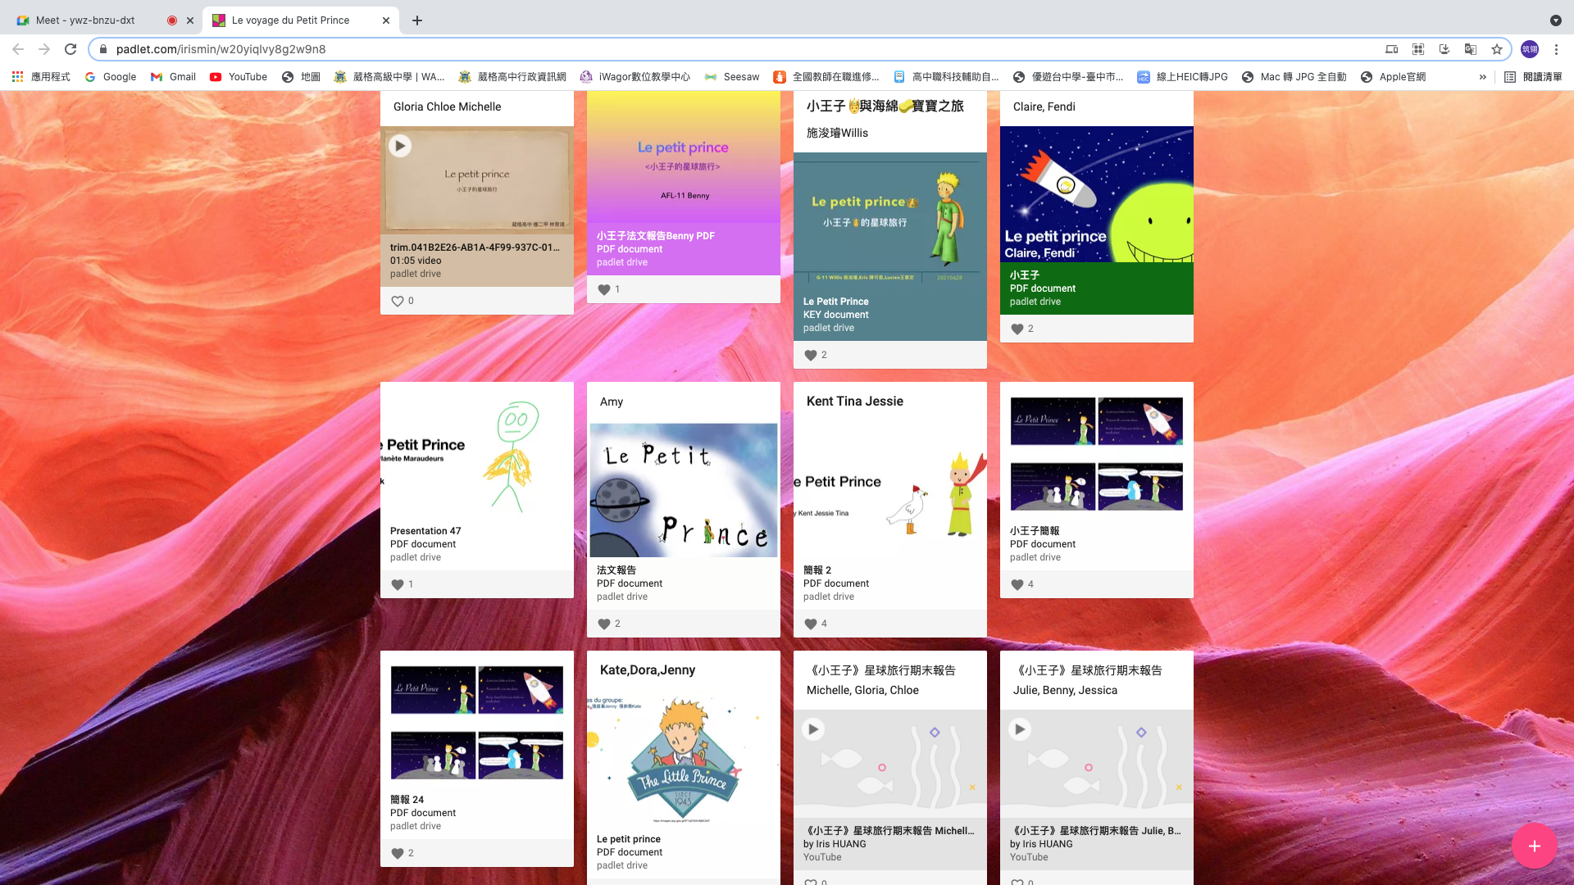Switch to the Meet tab
Viewport: 1574px width, 885px height.
pos(86,20)
